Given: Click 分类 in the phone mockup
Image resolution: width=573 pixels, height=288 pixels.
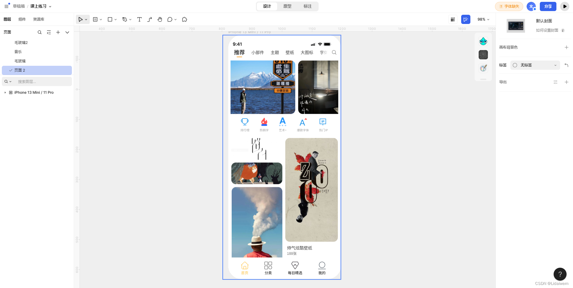Looking at the screenshot, I should pyautogui.click(x=268, y=267).
